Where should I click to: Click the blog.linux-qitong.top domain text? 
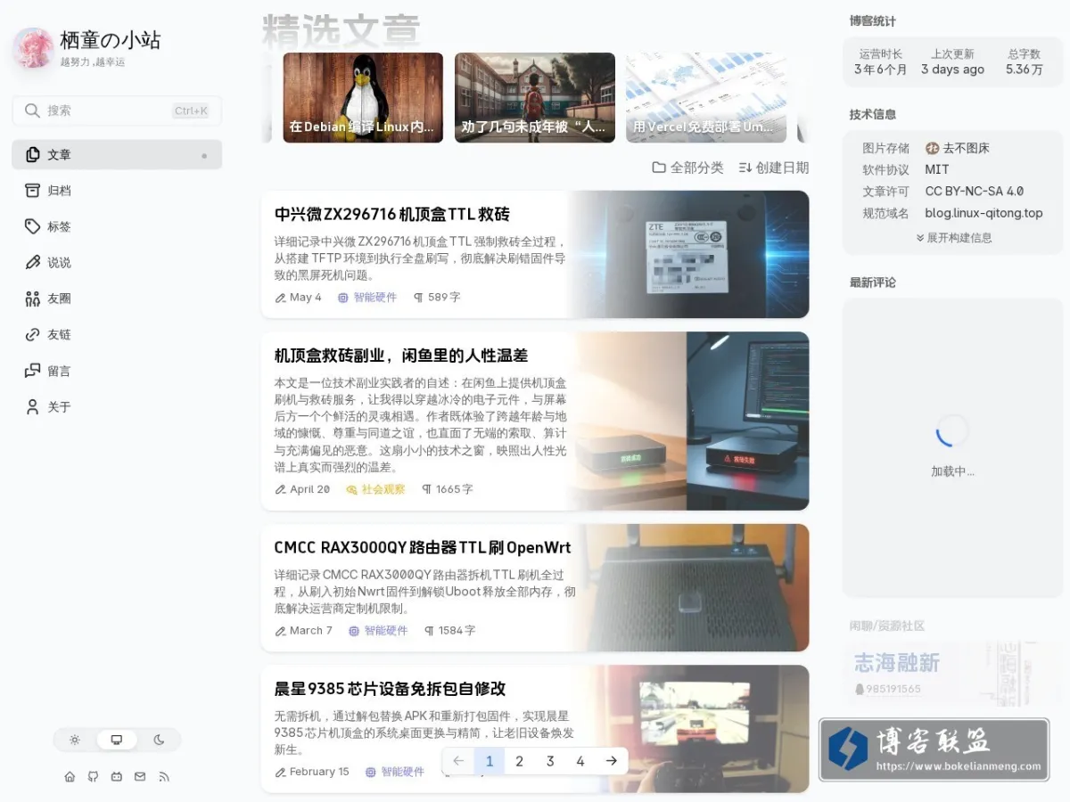984,214
